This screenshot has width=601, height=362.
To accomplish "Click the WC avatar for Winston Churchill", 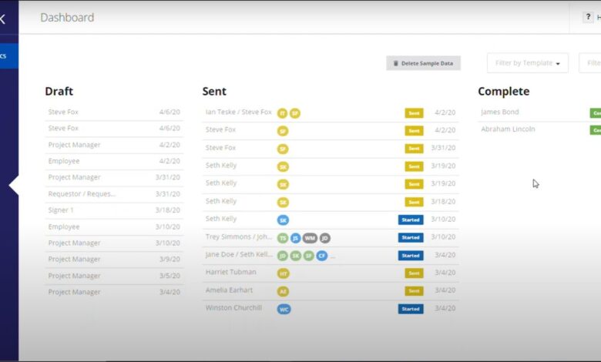I will [x=284, y=309].
